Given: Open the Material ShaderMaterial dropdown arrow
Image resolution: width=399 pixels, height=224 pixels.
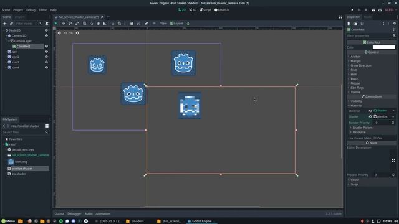Looking at the screenshot, I should [x=393, y=111].
